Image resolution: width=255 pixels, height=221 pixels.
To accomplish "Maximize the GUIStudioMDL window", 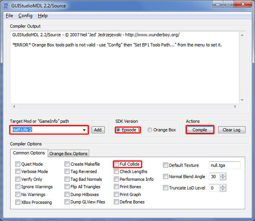I will click(x=229, y=4).
